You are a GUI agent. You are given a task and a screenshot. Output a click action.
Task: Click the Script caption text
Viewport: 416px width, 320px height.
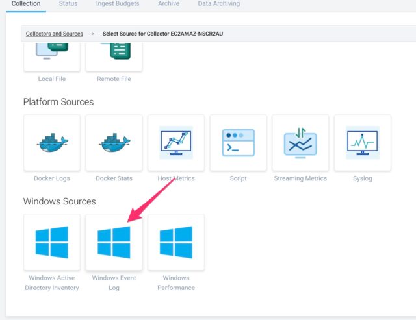pos(239,178)
